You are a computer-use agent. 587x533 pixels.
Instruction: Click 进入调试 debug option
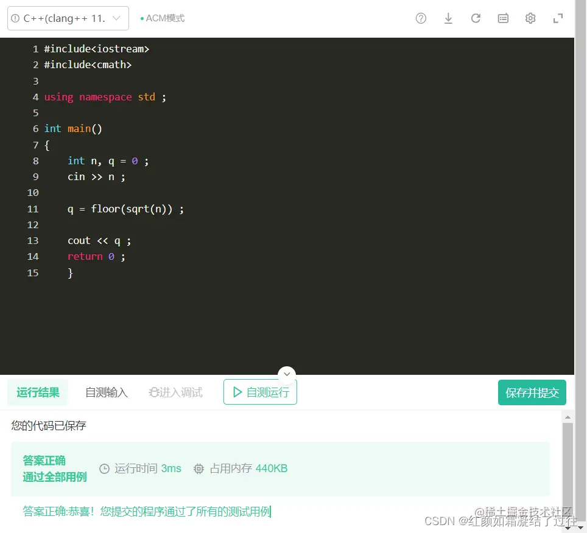coord(175,392)
